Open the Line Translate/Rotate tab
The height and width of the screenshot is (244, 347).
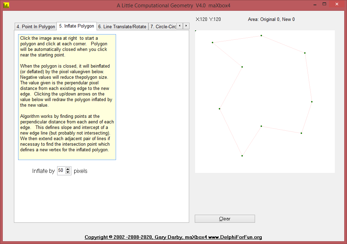(x=122, y=26)
